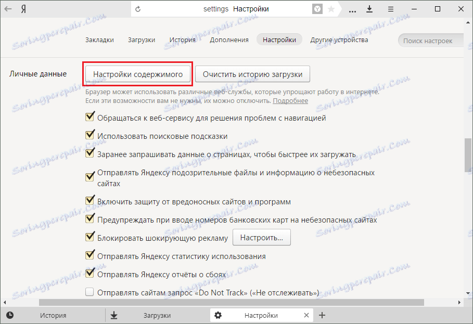Toggle Предупреждать при вводе номеров банковских карт

point(90,219)
